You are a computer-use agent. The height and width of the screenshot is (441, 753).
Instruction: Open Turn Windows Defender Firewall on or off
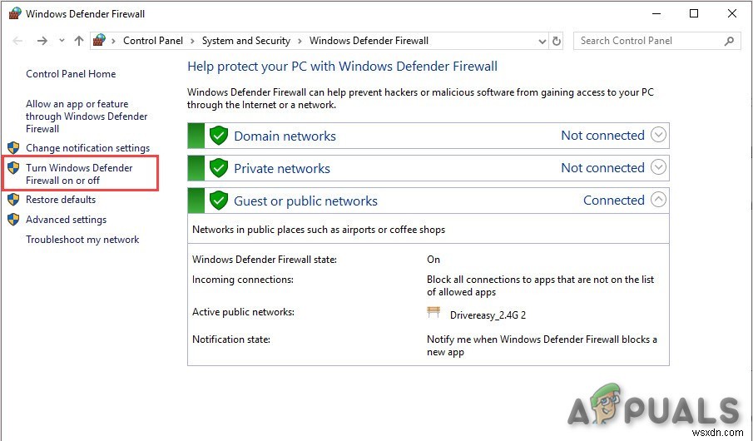(79, 174)
